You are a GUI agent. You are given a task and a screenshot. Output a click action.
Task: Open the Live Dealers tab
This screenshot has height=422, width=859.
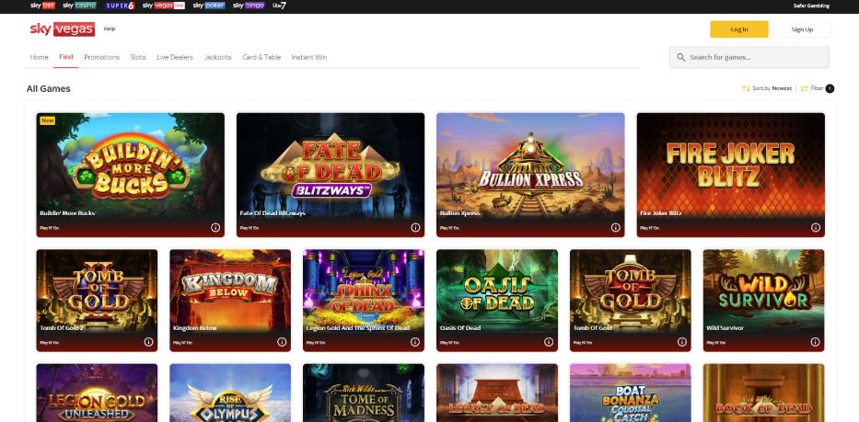[x=175, y=57]
